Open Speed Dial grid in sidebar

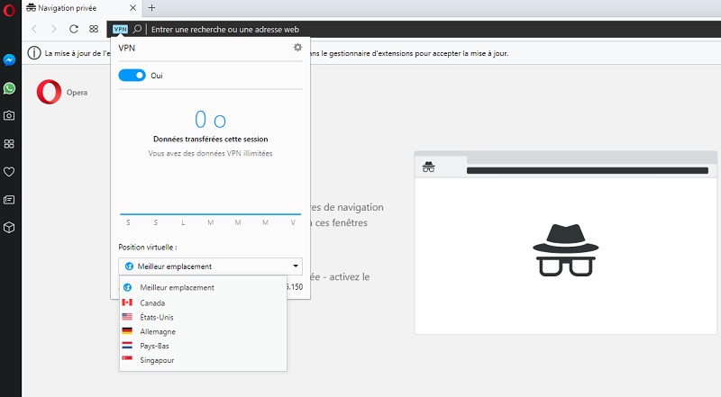[9, 144]
